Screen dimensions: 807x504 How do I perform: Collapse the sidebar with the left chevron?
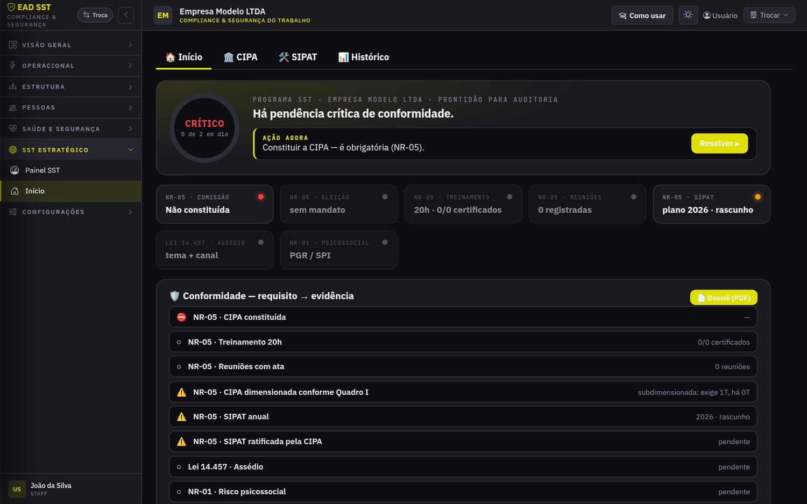point(126,15)
